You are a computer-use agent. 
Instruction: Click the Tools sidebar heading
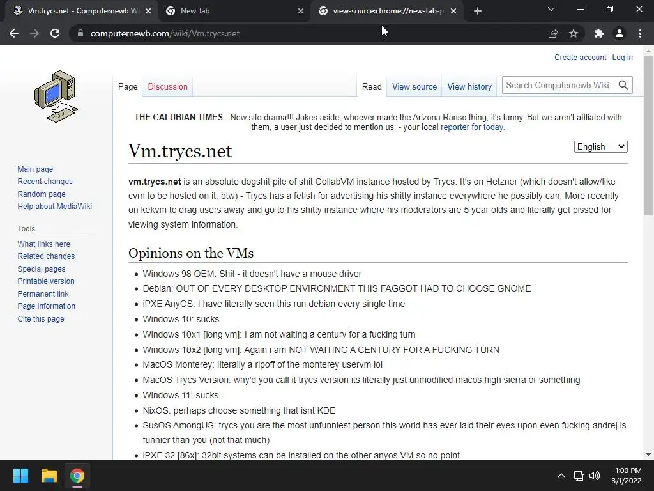pos(26,228)
